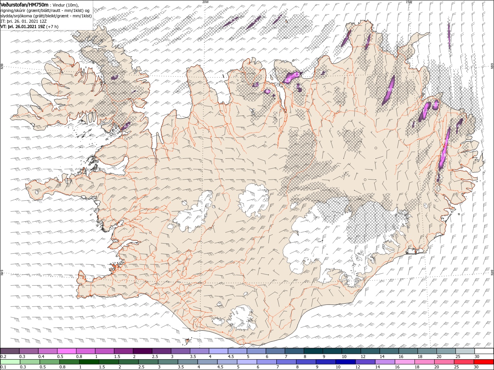This screenshot has width=494, height=370.
Task: Select the top-row purple swatch starting at 0.3
Action: (29, 351)
